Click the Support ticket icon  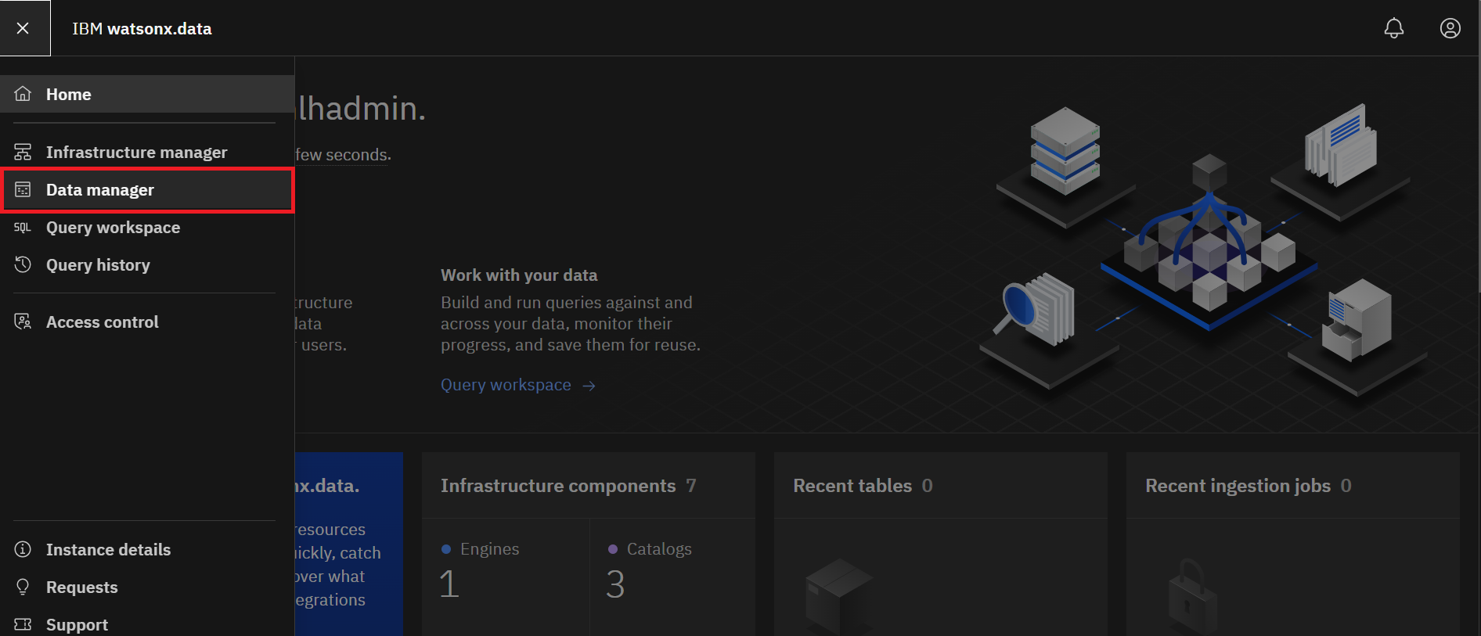click(x=23, y=624)
